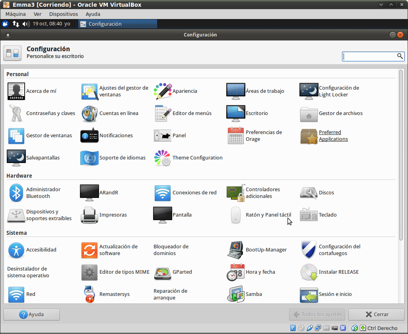
Task: Click the settings search field
Action: click(x=370, y=57)
